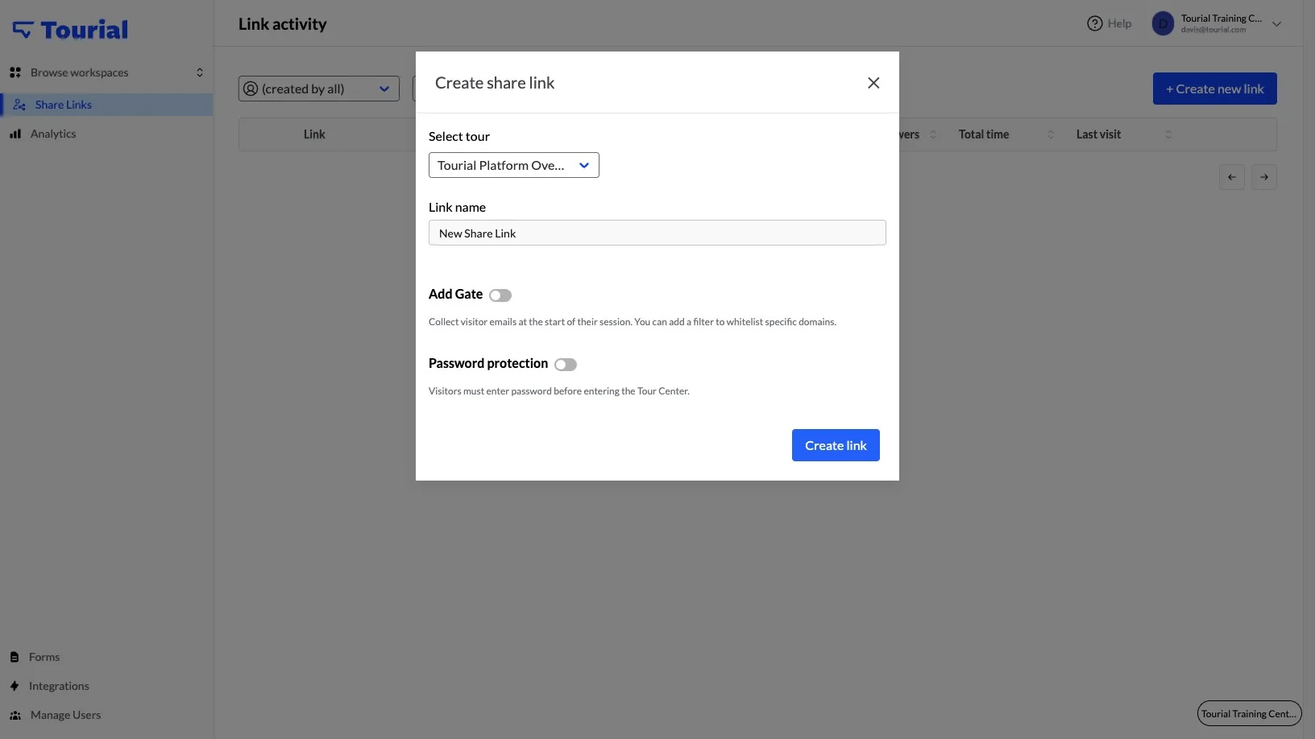Click the Tourial logo
This screenshot has height=739, width=1315.
coord(70,30)
